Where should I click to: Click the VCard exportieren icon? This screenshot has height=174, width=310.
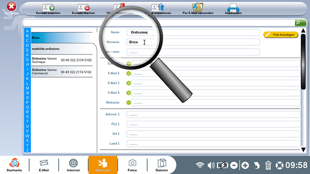click(x=158, y=7)
